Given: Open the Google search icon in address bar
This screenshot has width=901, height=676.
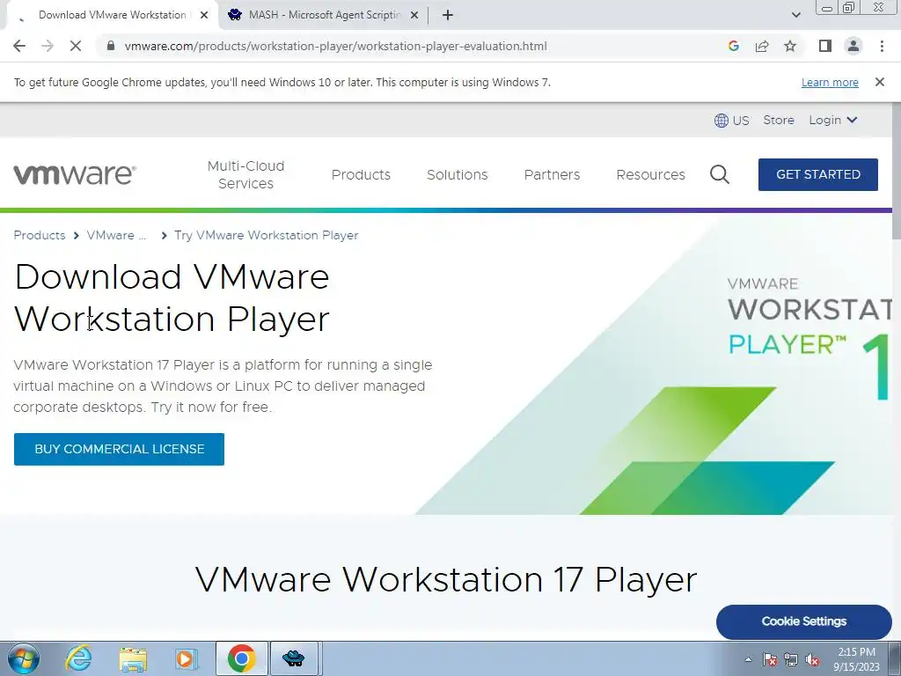Looking at the screenshot, I should [x=733, y=46].
